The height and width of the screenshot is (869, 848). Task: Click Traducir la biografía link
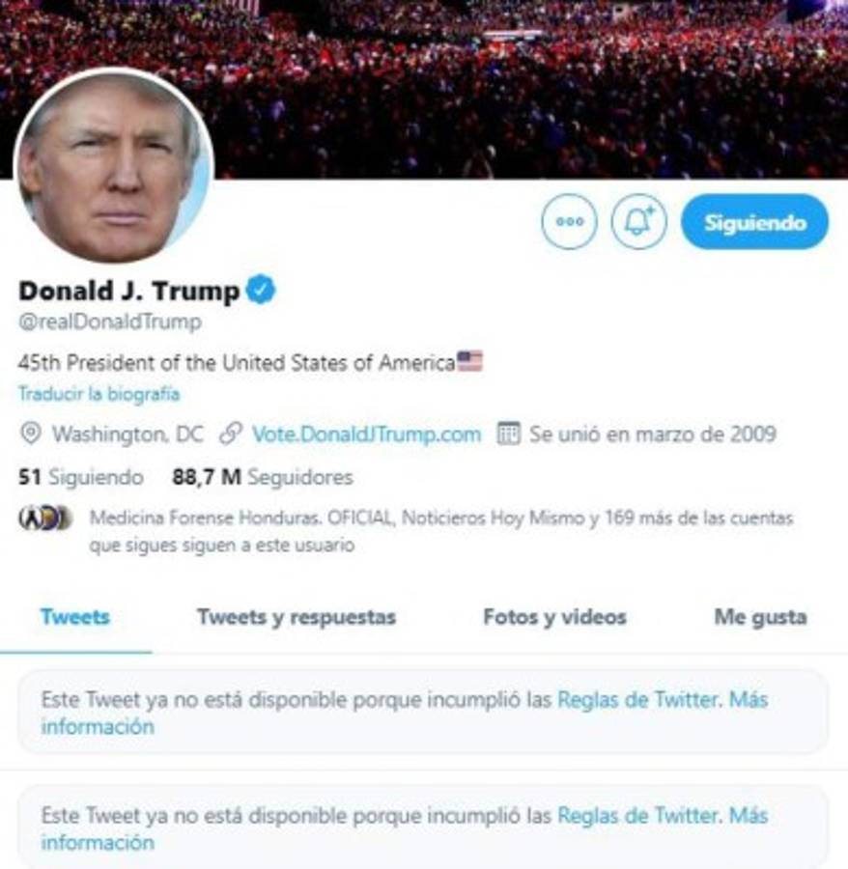point(99,394)
